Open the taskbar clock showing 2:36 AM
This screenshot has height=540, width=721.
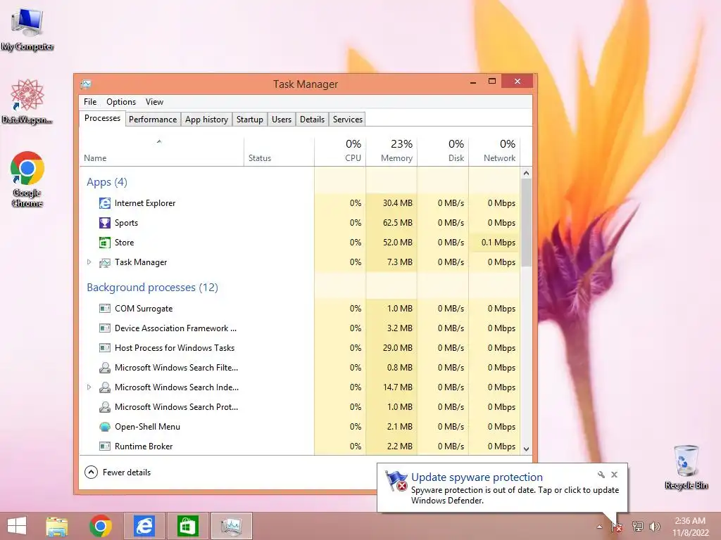click(690, 527)
